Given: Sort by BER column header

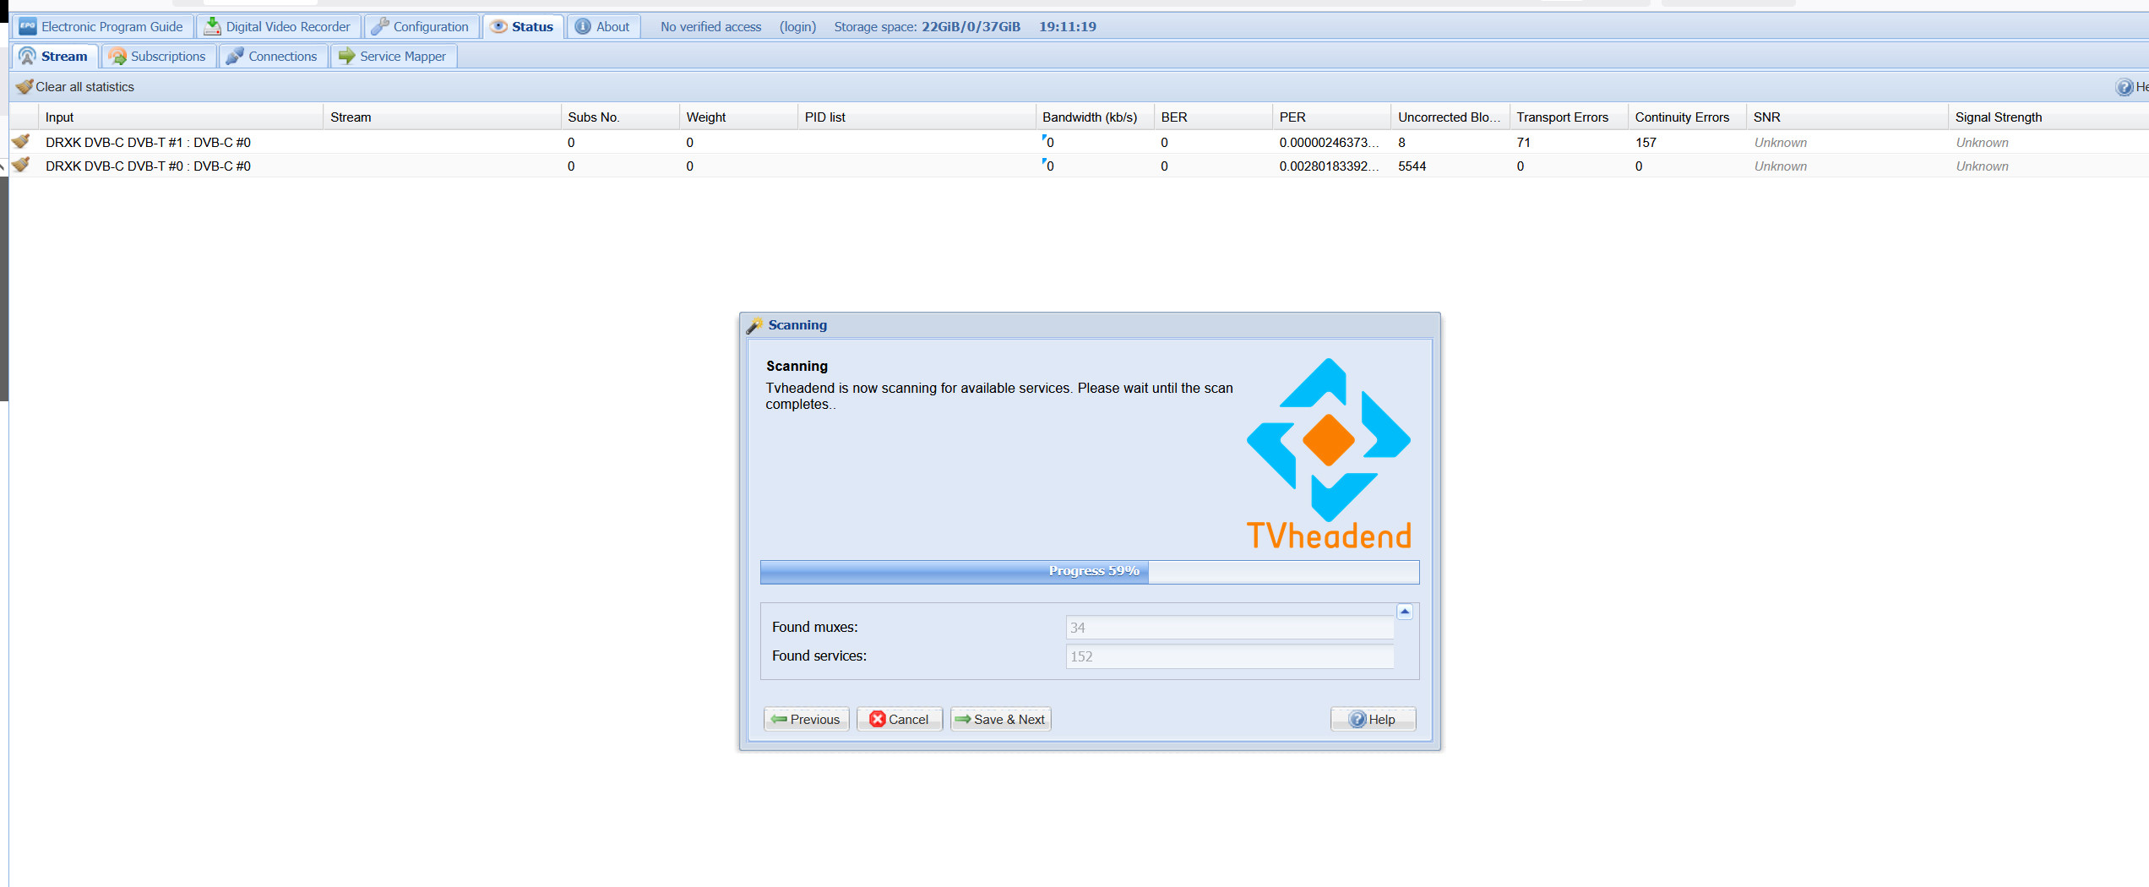Looking at the screenshot, I should coord(1212,117).
